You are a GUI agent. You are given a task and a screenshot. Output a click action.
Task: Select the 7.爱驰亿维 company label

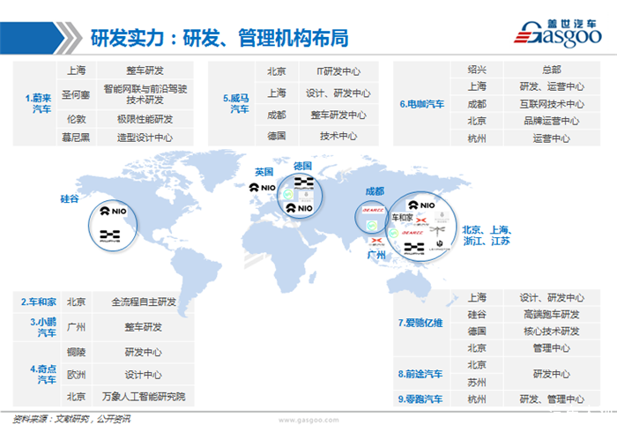[420, 323]
